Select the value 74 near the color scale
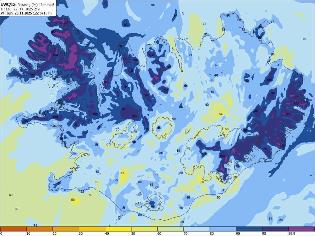This screenshot has width=315, height=236. coord(35,225)
